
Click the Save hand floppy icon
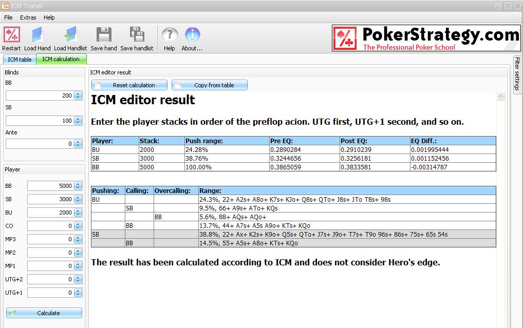(x=104, y=35)
